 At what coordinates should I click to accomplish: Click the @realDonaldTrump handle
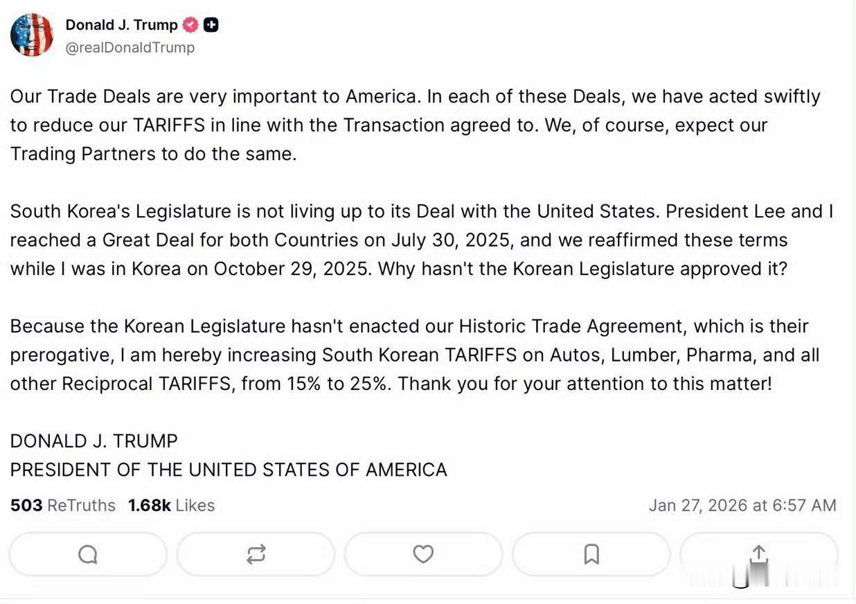[x=130, y=47]
